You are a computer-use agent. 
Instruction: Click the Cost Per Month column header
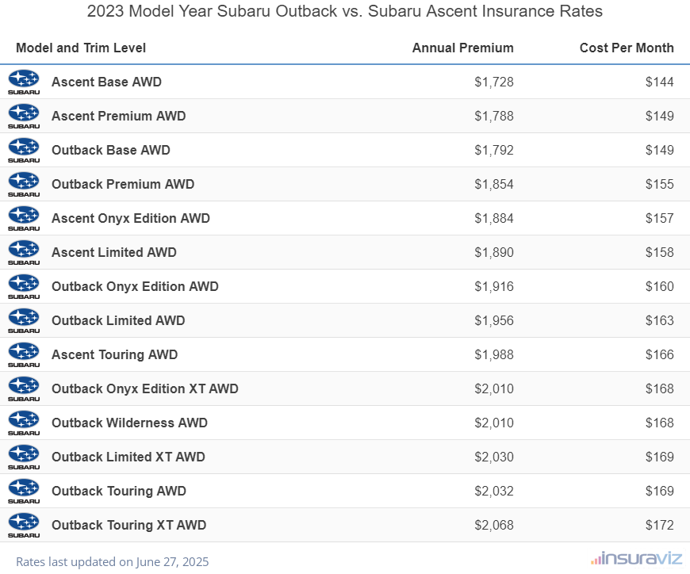[627, 48]
